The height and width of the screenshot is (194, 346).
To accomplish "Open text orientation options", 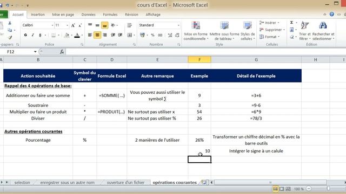I will 113,25.
